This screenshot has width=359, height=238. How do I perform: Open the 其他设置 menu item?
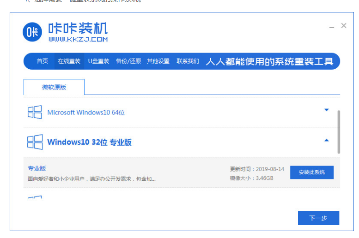158,61
